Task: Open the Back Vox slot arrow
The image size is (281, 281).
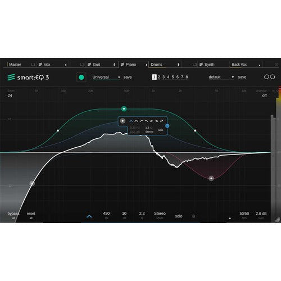Action: point(260,65)
